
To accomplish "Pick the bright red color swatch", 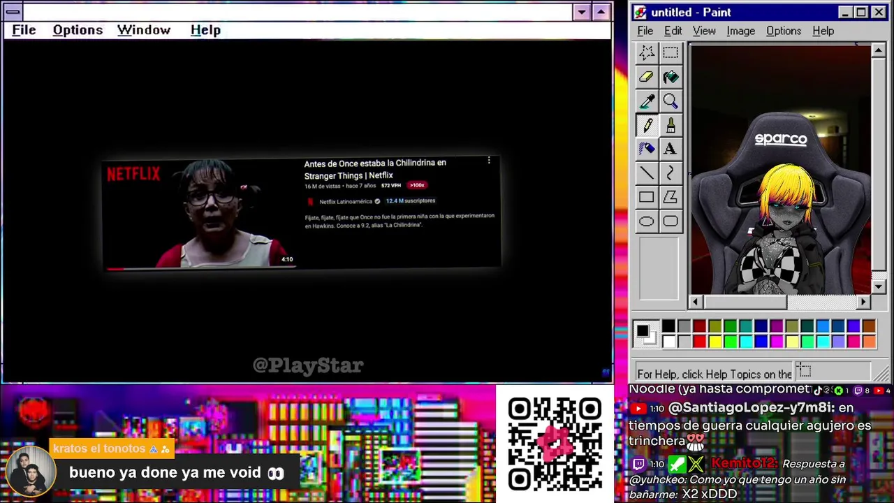I will click(700, 342).
